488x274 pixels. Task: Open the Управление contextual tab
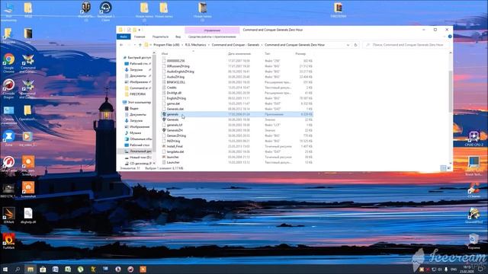212,30
